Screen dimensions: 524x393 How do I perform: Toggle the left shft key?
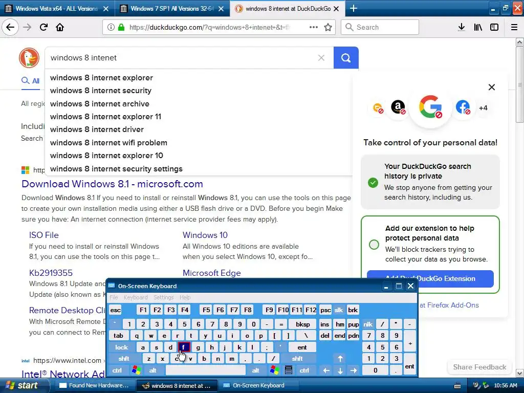pyautogui.click(x=124, y=359)
